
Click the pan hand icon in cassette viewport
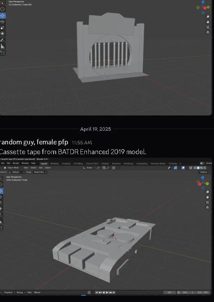point(207,197)
